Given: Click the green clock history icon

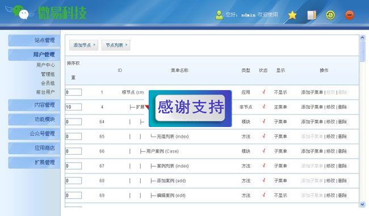Looking at the screenshot, I should click(x=330, y=15).
